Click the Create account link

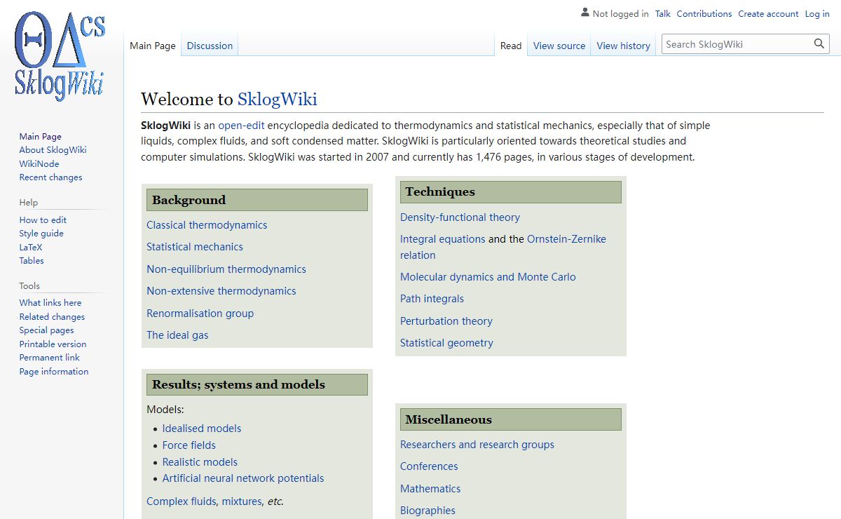(768, 13)
